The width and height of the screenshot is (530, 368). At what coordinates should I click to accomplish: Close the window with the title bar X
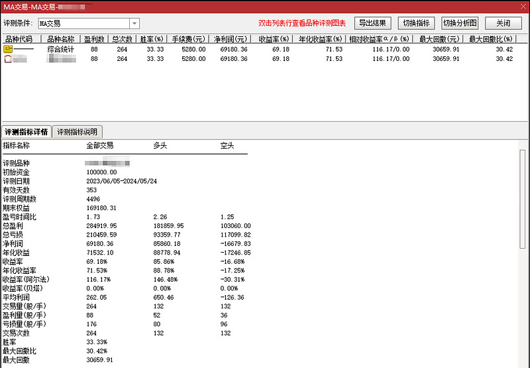523,7
